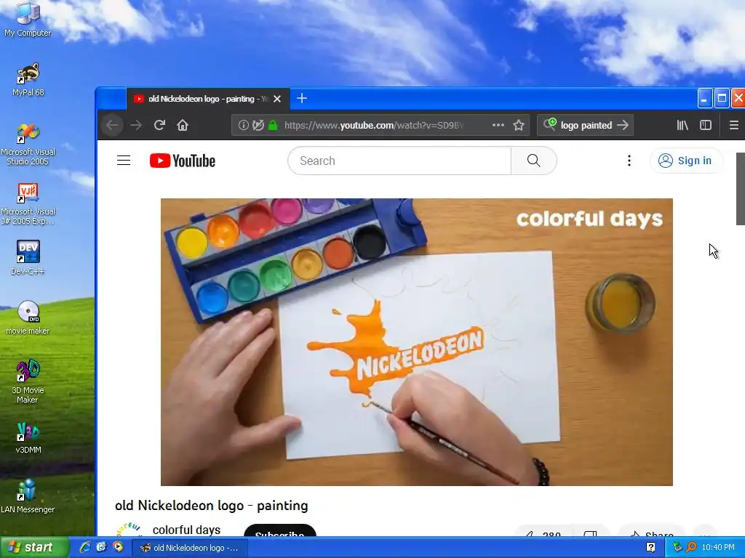745x558 pixels.
Task: Click YouTube search magnifier button
Action: pos(534,161)
